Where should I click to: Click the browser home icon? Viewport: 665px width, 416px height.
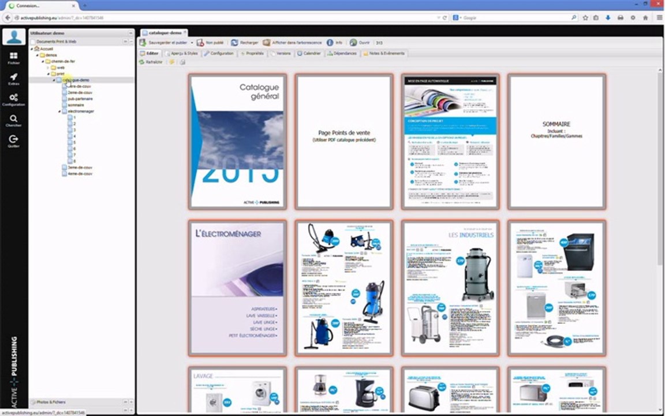[645, 18]
